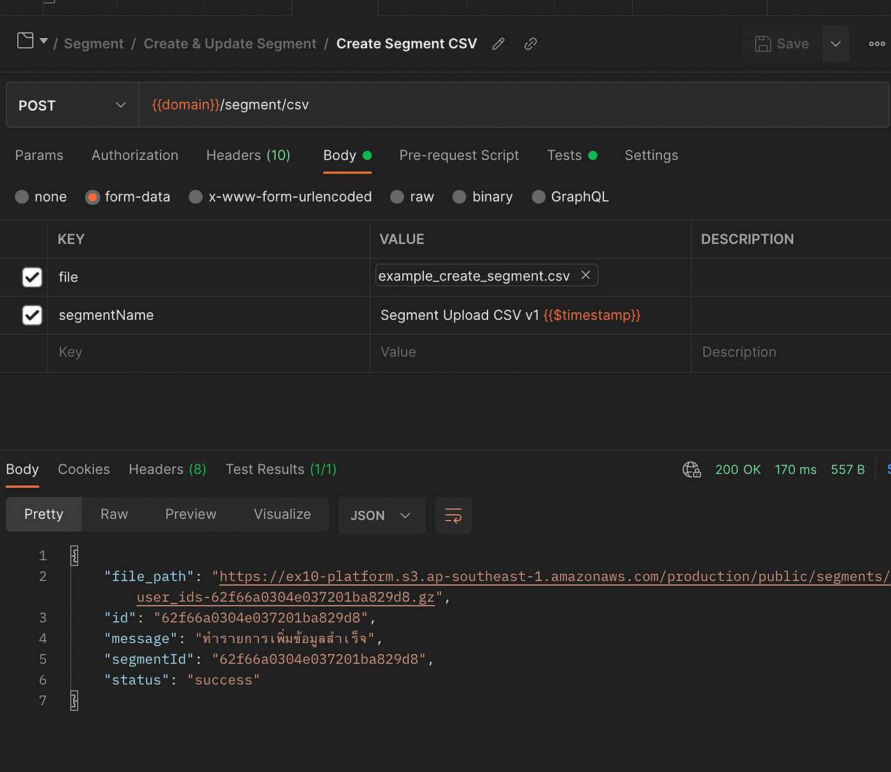Open the JSON format dropdown in the response
Image resolution: width=891 pixels, height=772 pixels.
pos(381,515)
